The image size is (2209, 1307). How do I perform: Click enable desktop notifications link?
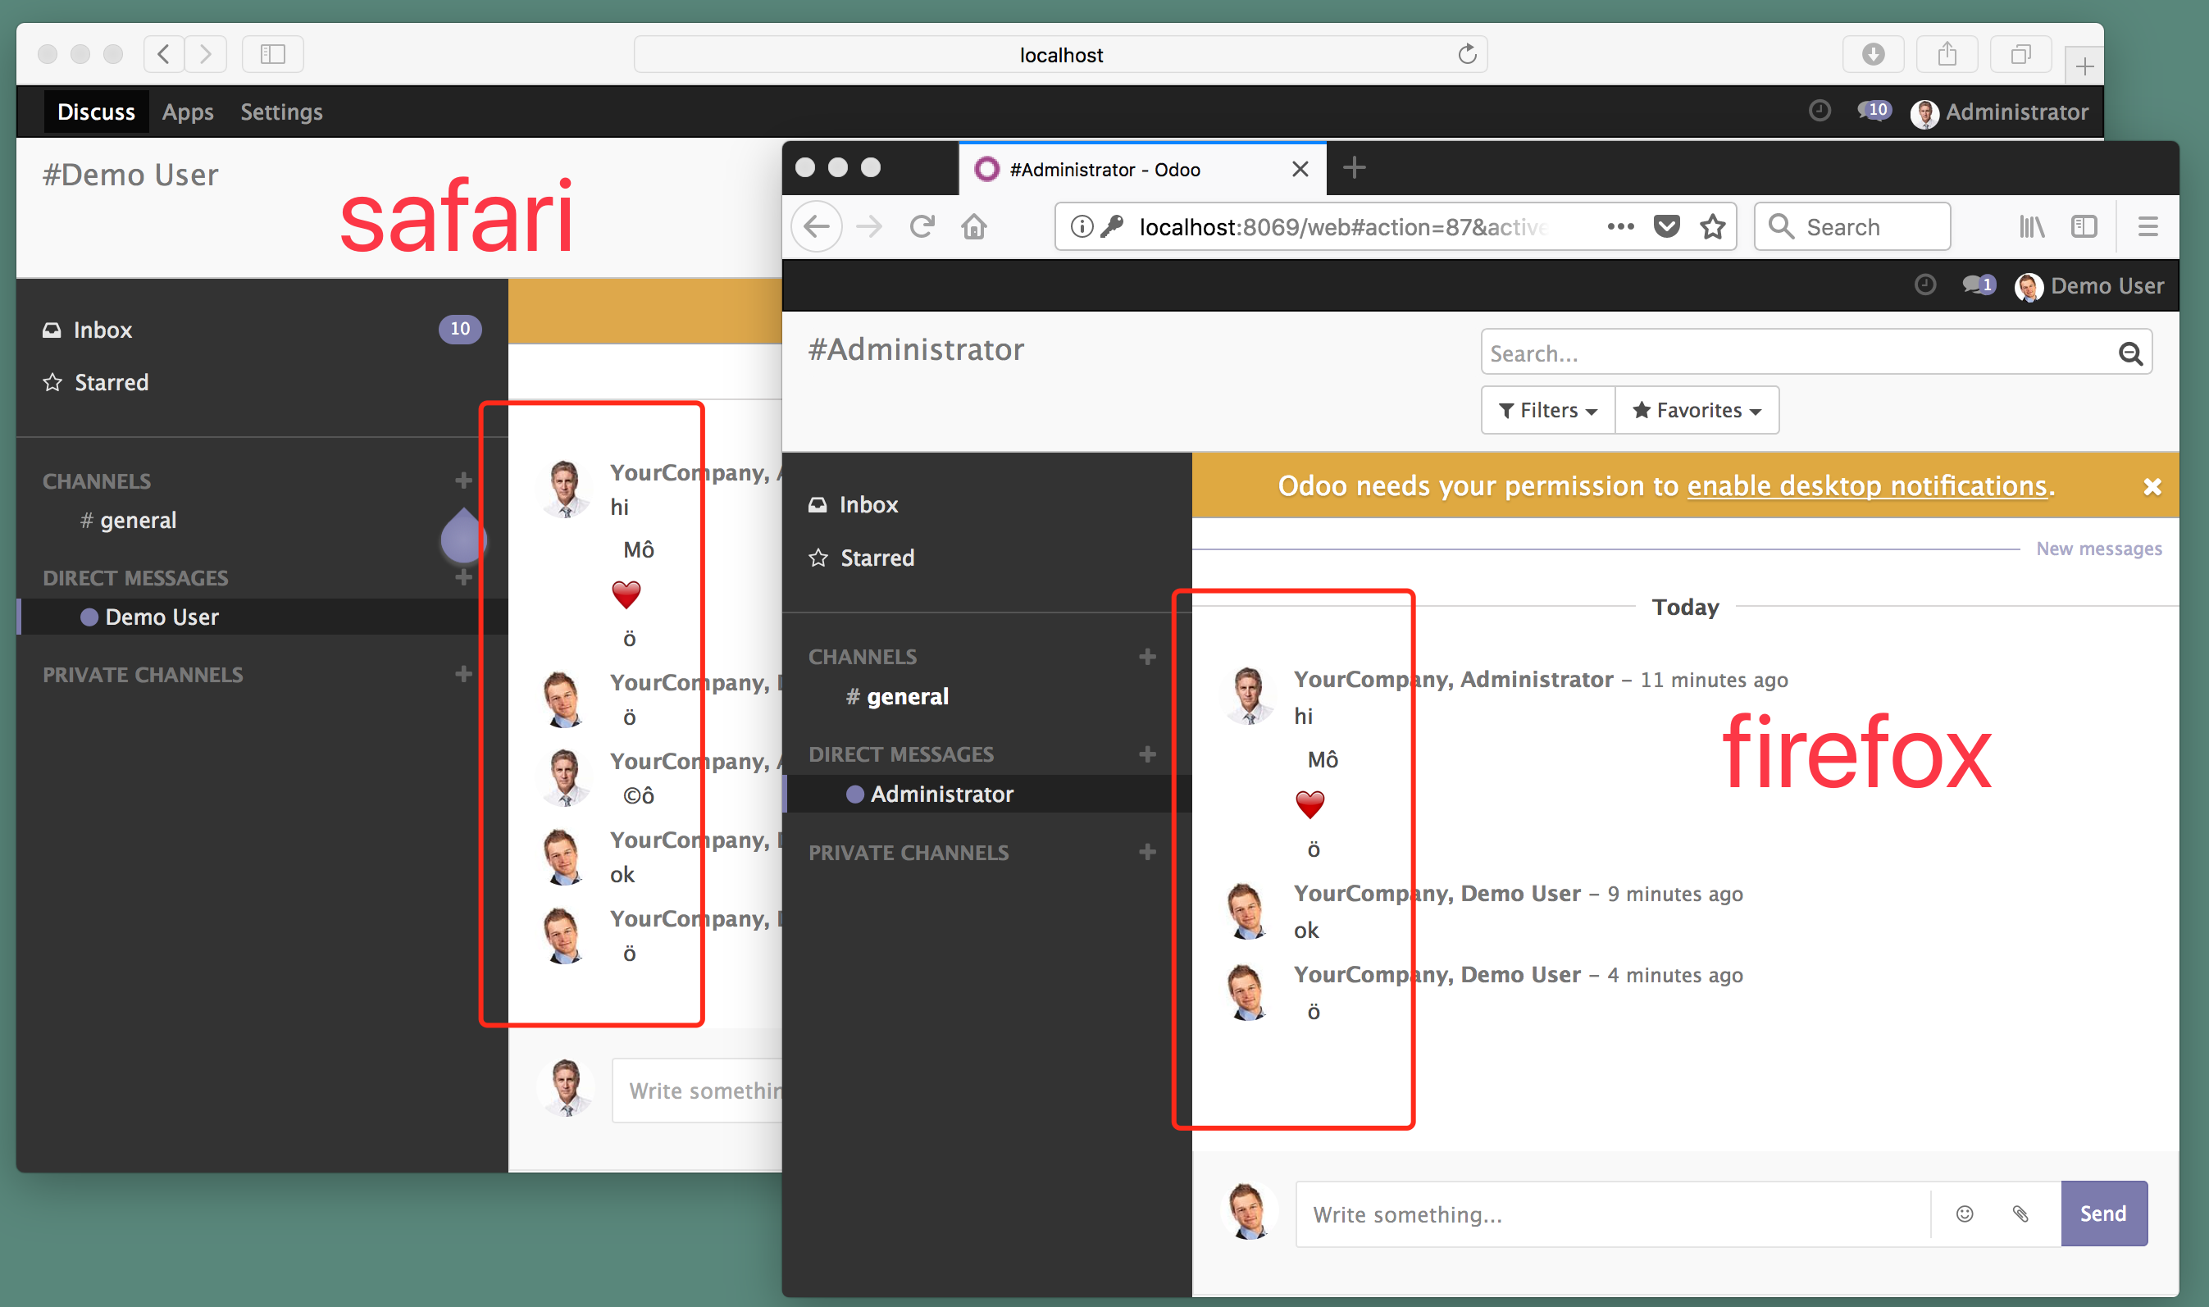pos(1867,486)
